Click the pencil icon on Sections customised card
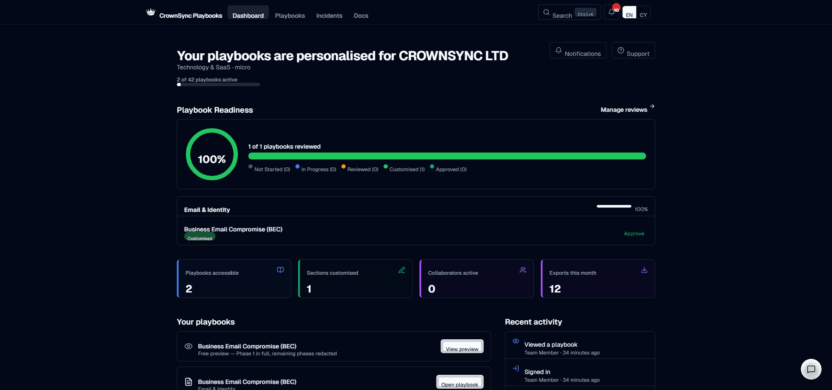832x390 pixels. [x=402, y=270]
